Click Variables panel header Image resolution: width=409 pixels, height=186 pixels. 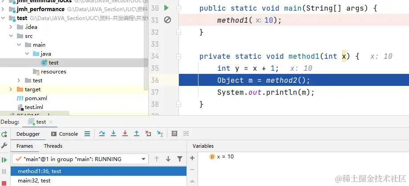coord(203,146)
